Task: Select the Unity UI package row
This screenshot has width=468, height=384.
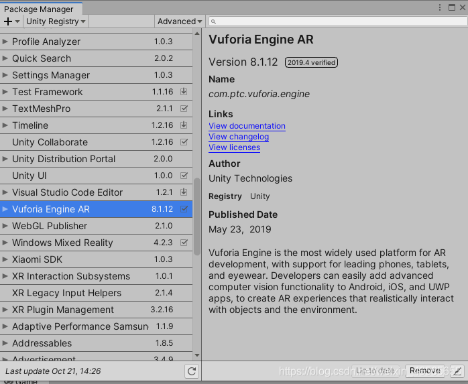Action: [96, 176]
